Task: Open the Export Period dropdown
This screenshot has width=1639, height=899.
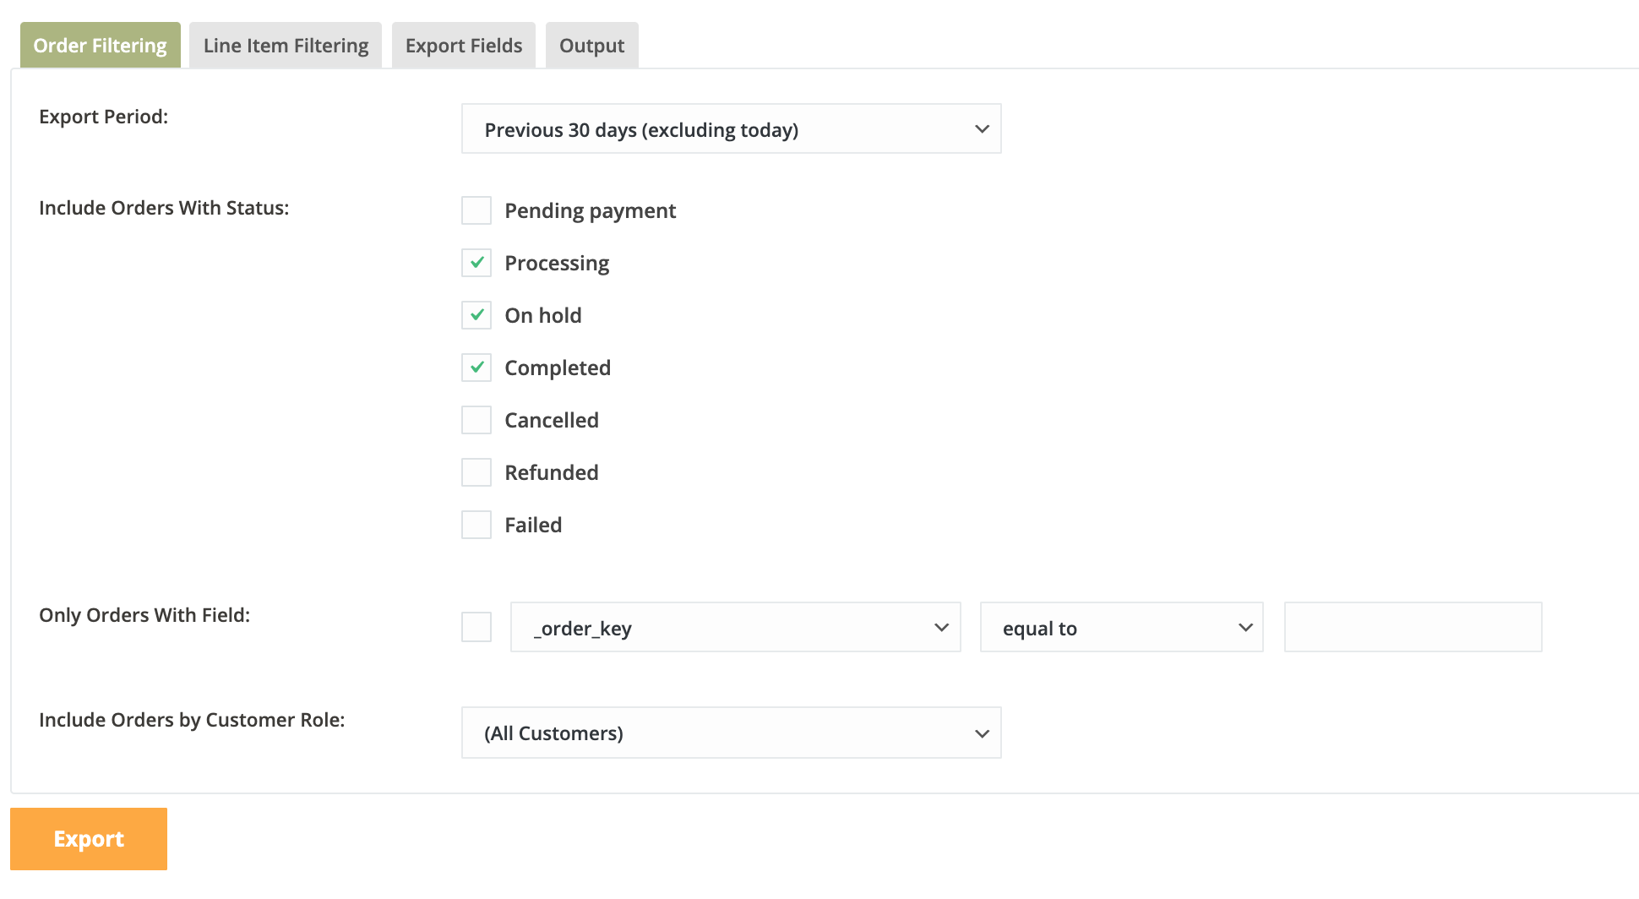Action: [731, 129]
